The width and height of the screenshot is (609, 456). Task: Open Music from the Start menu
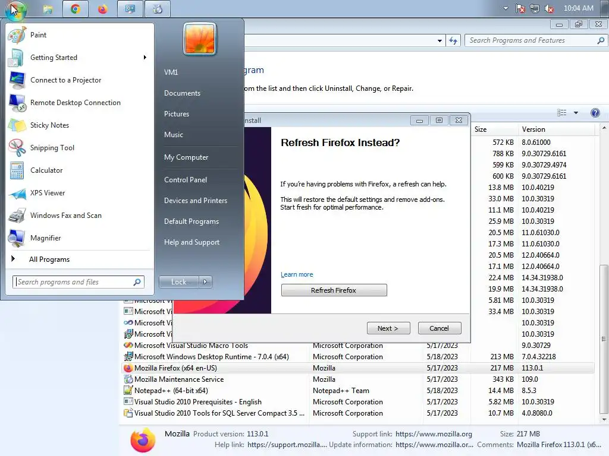coord(173,135)
